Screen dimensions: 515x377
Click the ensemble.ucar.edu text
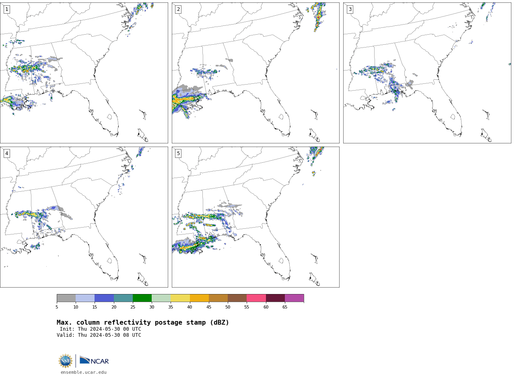click(84, 373)
